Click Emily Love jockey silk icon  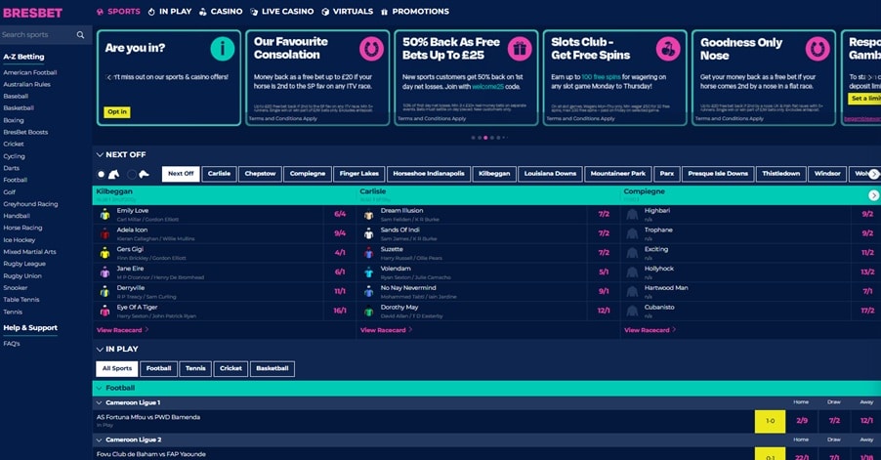tap(105, 215)
